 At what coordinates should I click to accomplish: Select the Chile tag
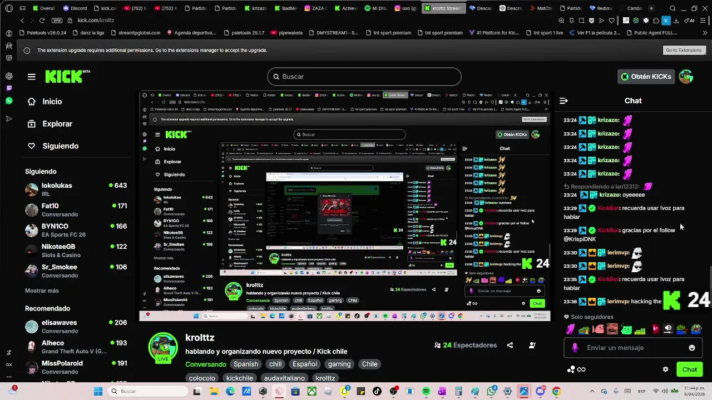370,364
